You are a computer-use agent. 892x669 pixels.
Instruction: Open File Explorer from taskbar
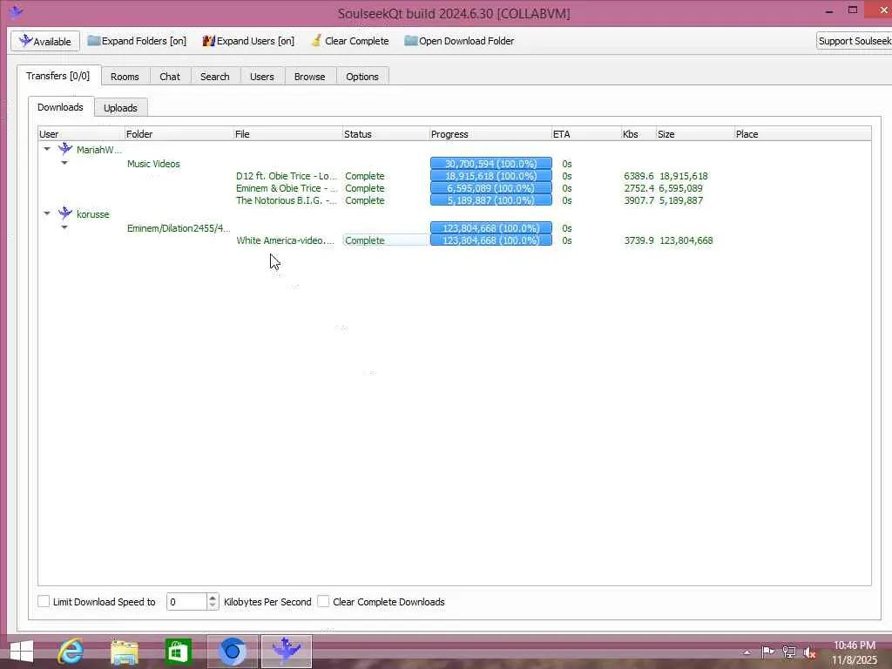125,652
